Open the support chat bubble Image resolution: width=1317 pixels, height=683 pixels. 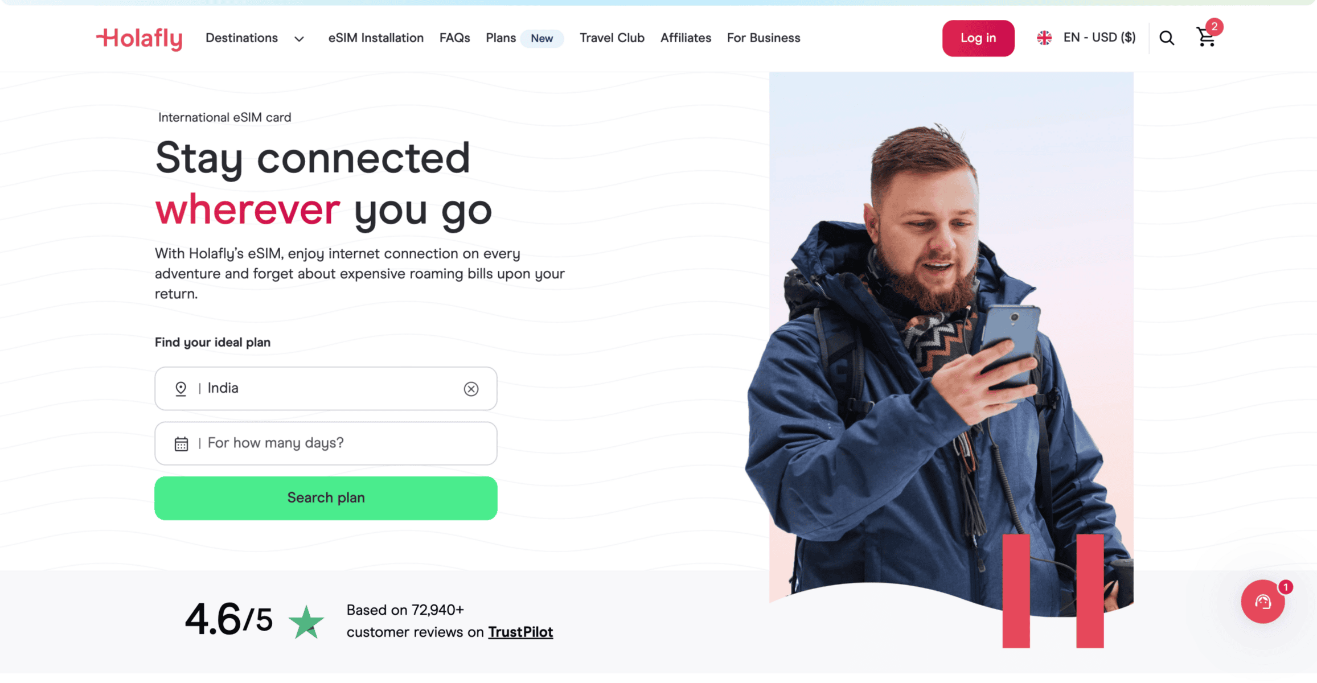pyautogui.click(x=1263, y=602)
